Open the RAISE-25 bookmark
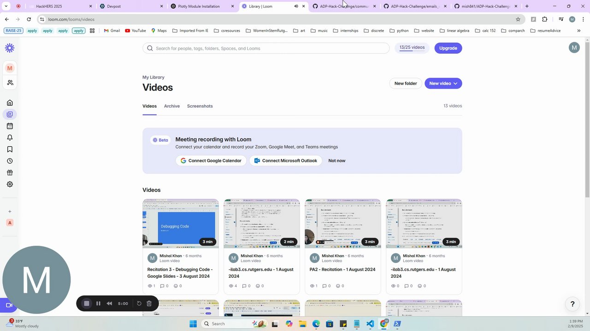This screenshot has height=331, width=590. (x=13, y=31)
